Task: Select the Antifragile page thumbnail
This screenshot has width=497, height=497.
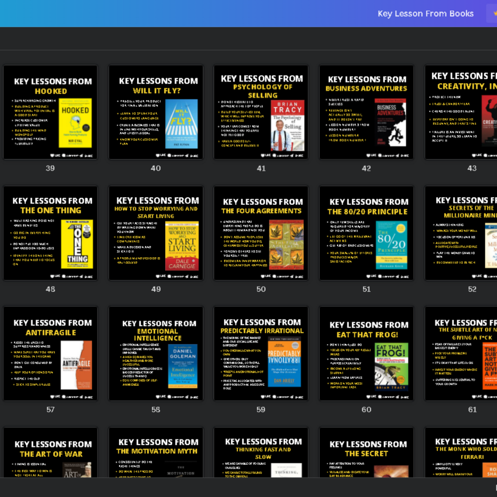Action: click(50, 354)
